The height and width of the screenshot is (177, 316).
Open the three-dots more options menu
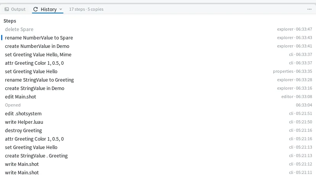tap(309, 9)
